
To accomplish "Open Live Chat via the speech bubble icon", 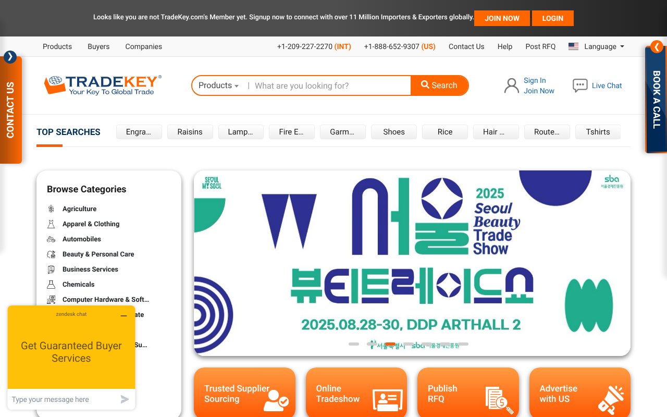I will click(x=580, y=85).
